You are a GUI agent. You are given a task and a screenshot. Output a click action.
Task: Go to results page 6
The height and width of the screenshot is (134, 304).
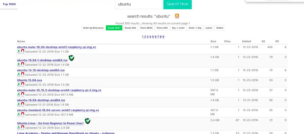click(155, 37)
